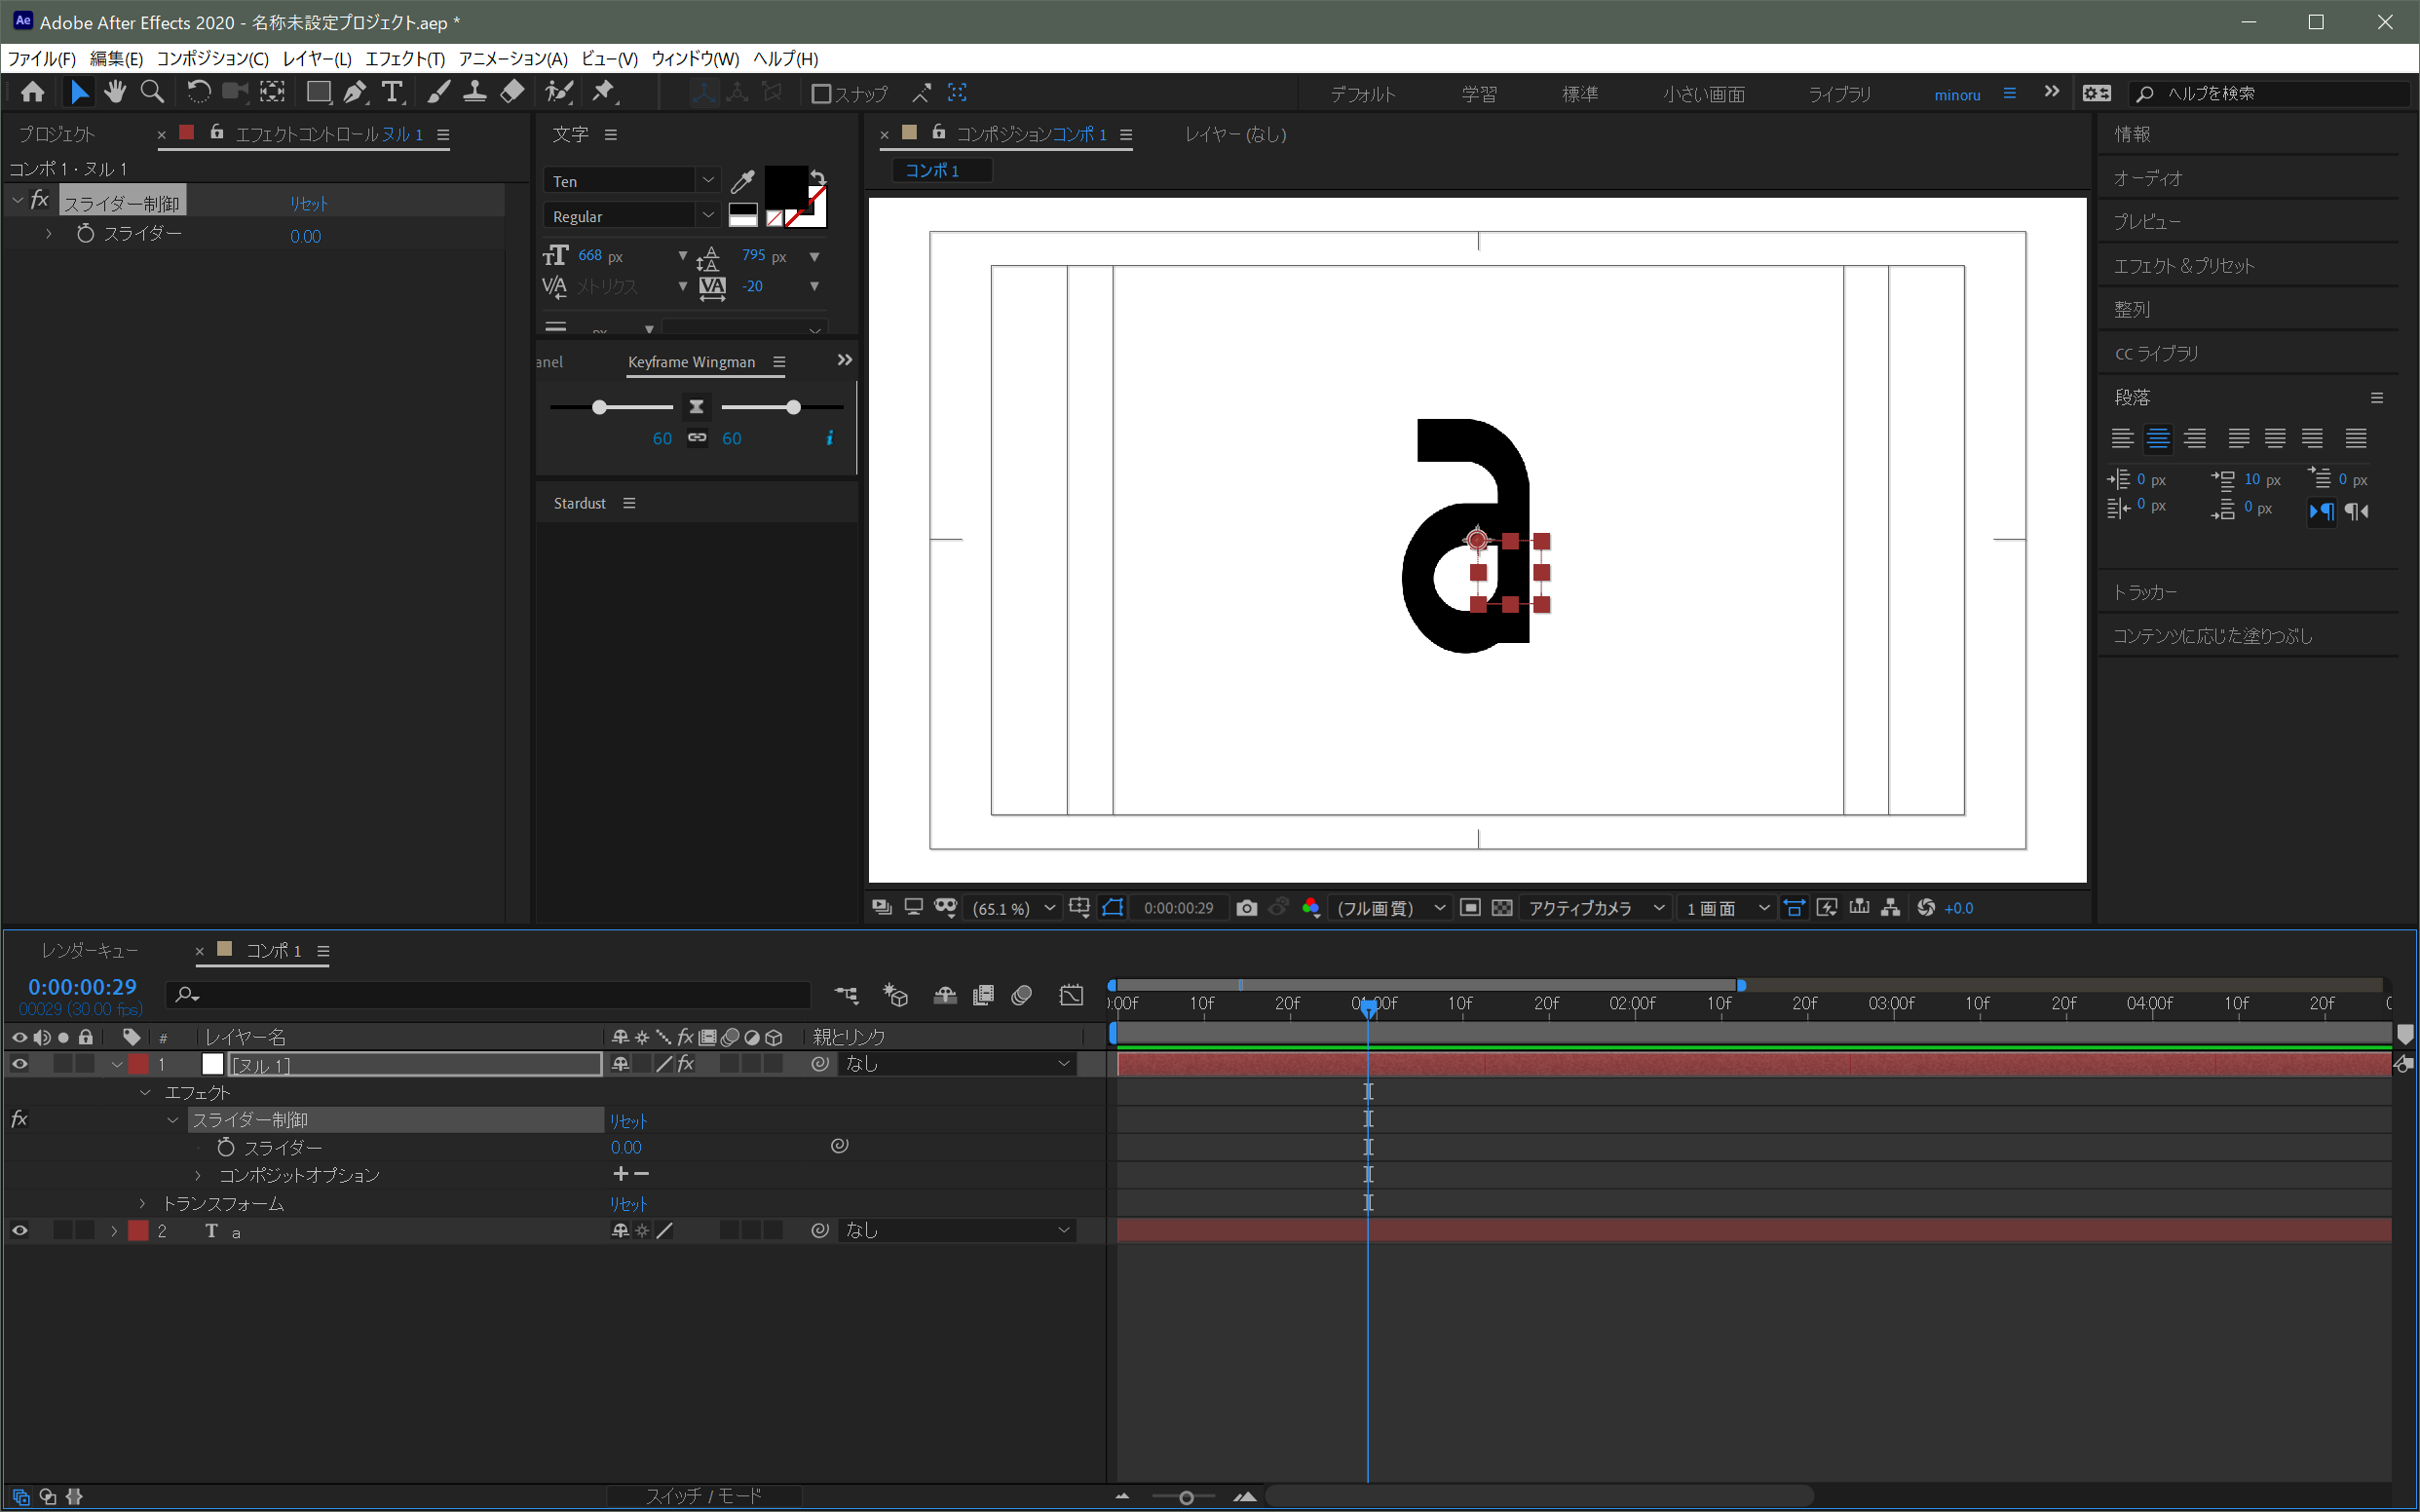2420x1512 pixels.
Task: Select the Brush tool
Action: 438,93
